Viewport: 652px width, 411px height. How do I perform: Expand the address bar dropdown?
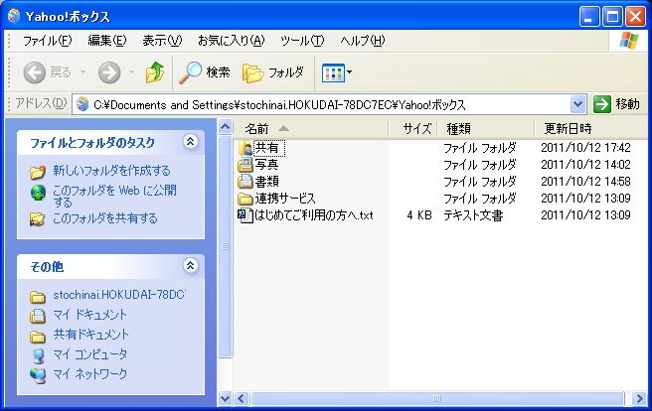tap(577, 104)
